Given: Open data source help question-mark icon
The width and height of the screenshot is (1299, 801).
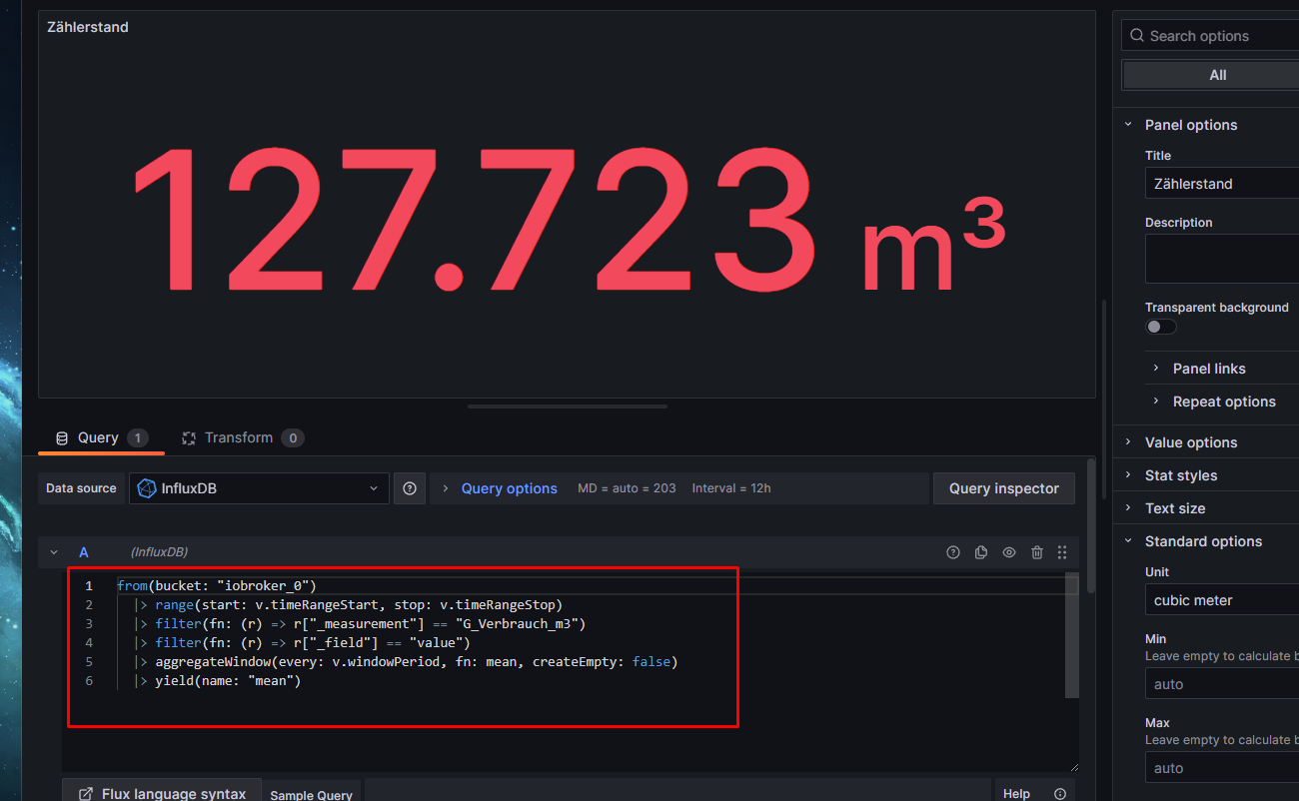Looking at the screenshot, I should 410,488.
